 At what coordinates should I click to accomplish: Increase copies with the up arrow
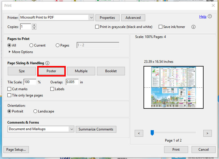pyautogui.click(x=34, y=25)
